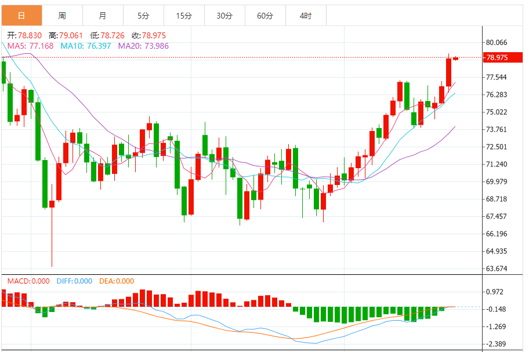This screenshot has height=352, width=529.
Task: Click the MA10: 76.397 indicator label
Action: tap(86, 46)
